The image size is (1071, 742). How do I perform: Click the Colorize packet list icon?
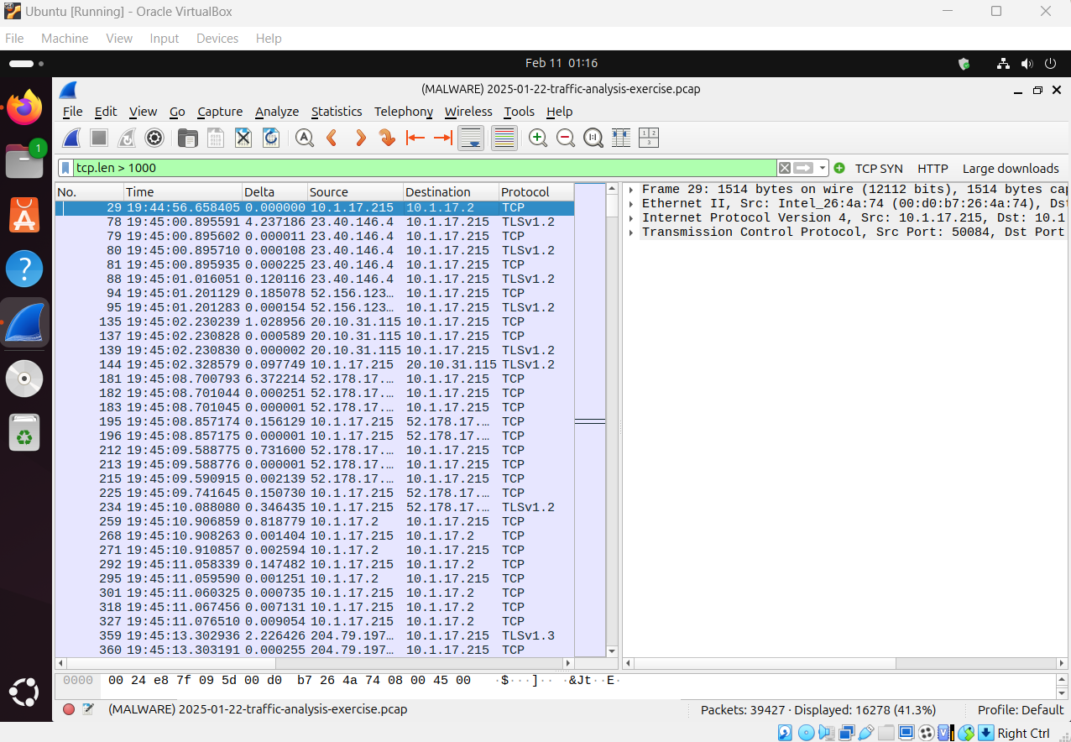[x=504, y=138]
